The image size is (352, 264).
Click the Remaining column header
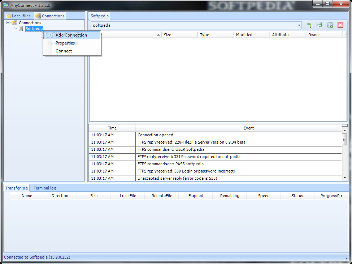(x=230, y=196)
